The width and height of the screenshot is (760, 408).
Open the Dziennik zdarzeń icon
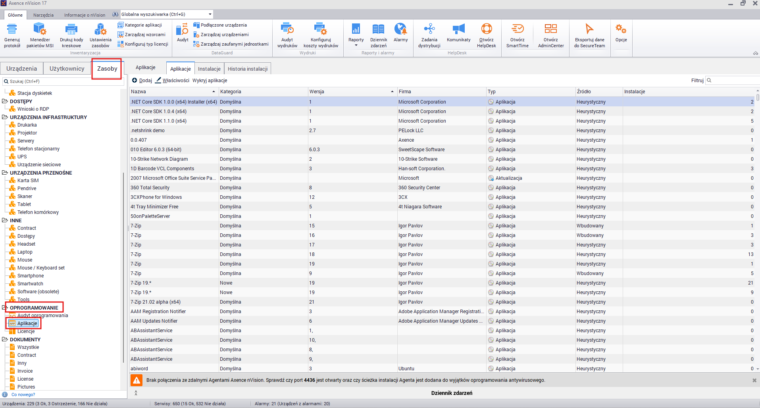[x=378, y=30]
